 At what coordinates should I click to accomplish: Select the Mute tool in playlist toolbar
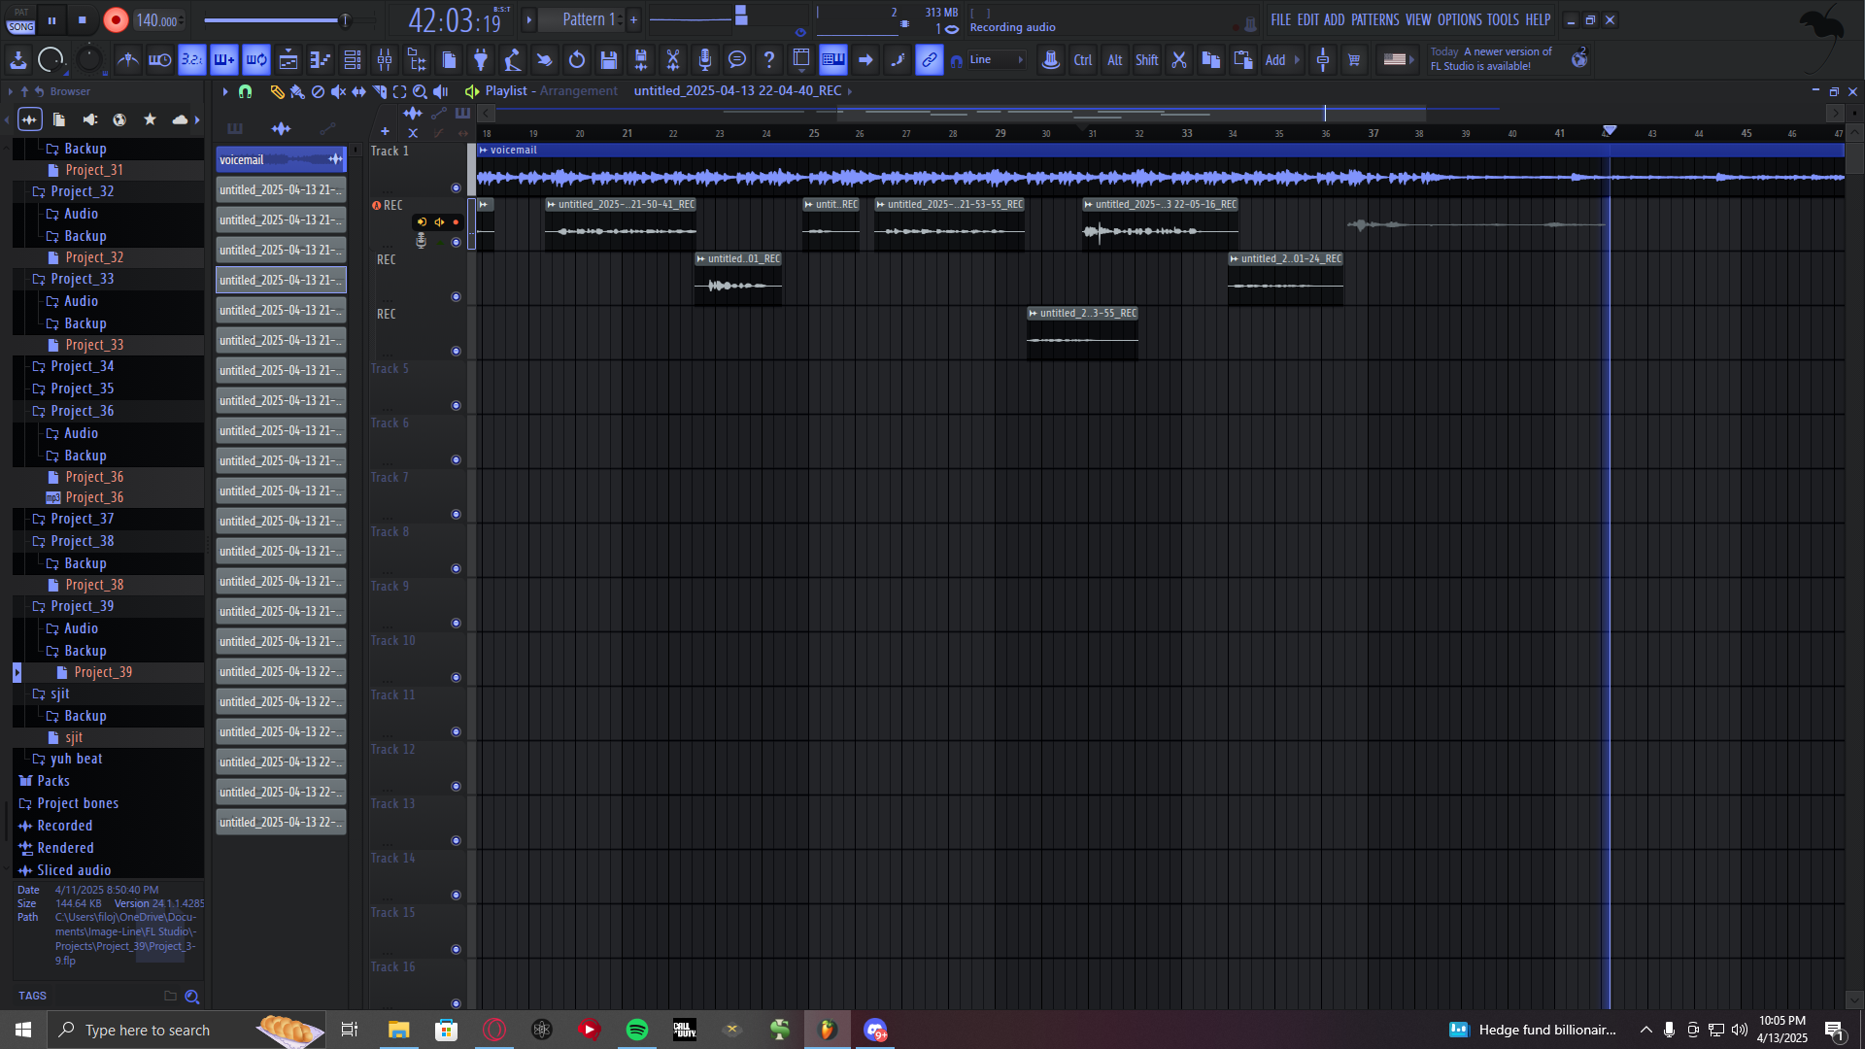click(338, 91)
